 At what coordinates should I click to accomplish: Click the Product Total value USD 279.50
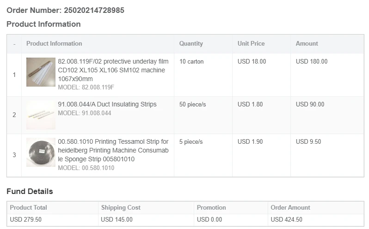pyautogui.click(x=25, y=219)
